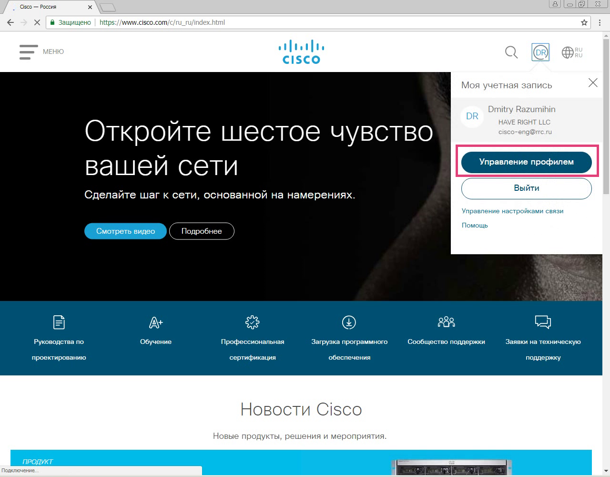Open the Сообщество поддержки link text
Screen dimensions: 610x477
[x=447, y=342]
